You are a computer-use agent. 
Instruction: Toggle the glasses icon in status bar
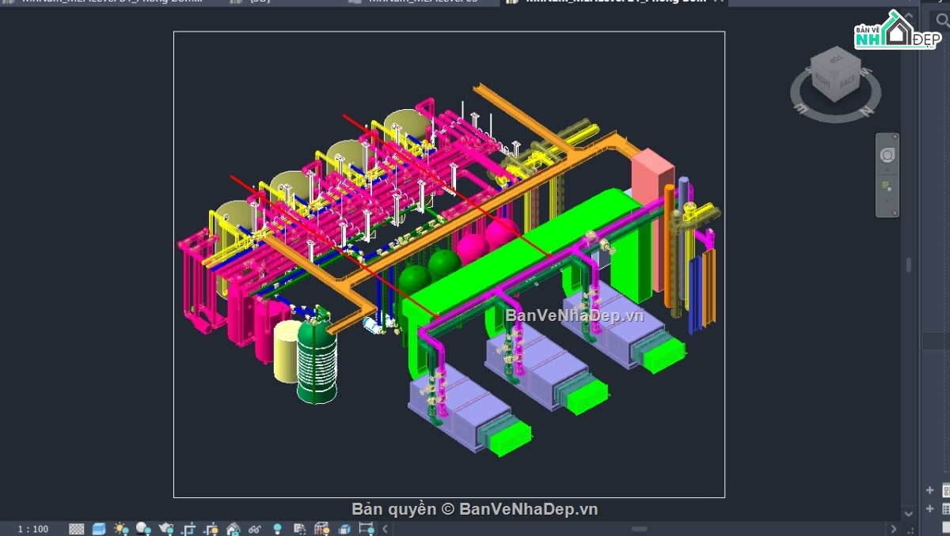click(255, 529)
